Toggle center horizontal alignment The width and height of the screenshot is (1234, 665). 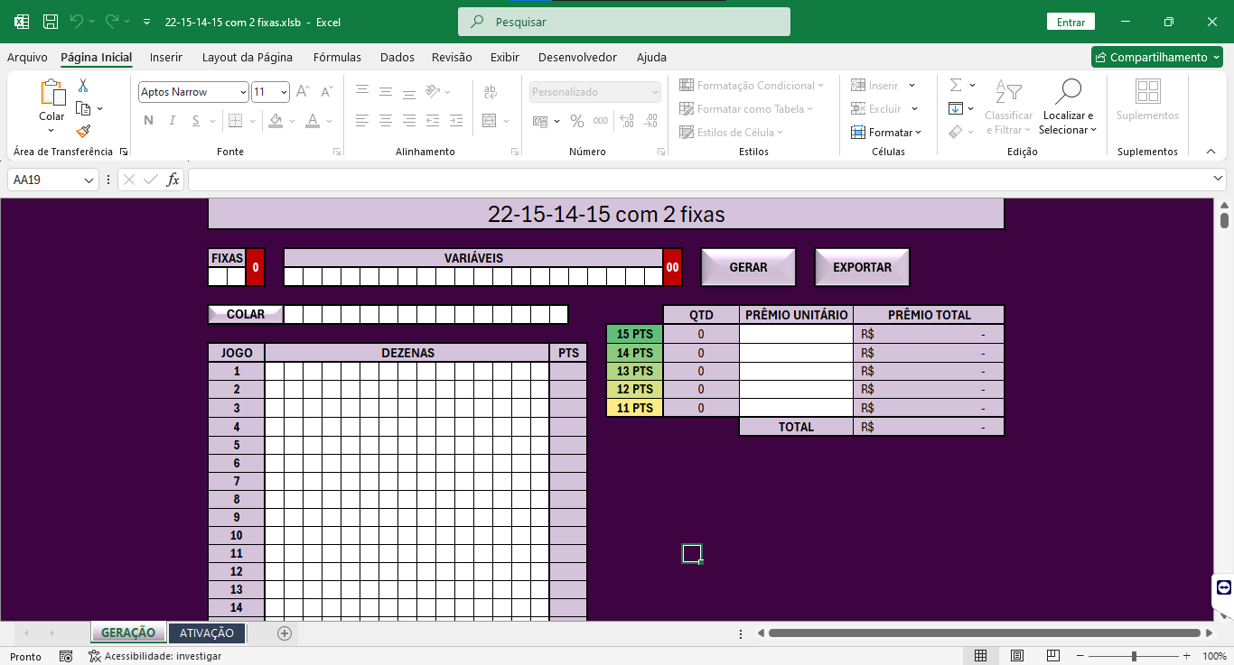pos(386,121)
